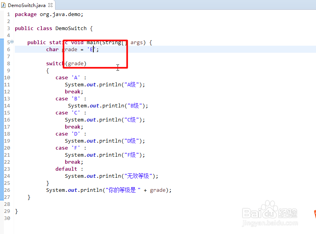
Task: Click '(grade)' on the switch line
Action: pos(76,64)
